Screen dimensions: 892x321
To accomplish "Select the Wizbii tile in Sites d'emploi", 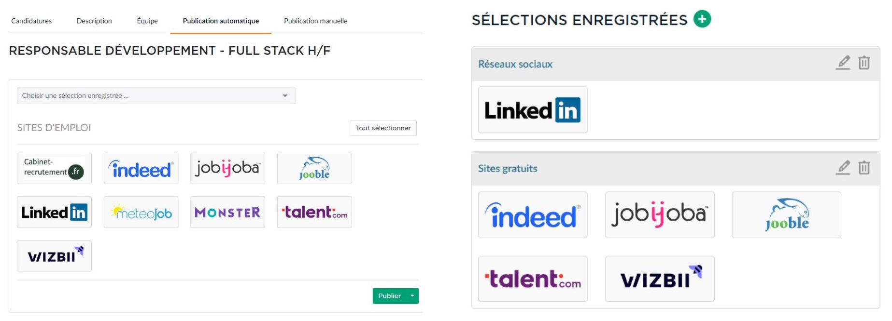I will (x=54, y=256).
